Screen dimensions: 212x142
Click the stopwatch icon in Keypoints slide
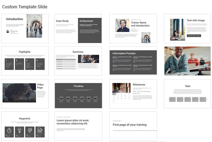9,130
